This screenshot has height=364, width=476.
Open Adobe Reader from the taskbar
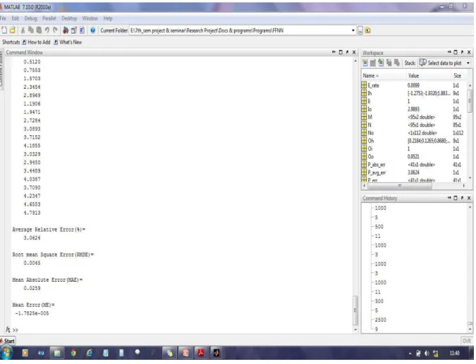(201, 353)
